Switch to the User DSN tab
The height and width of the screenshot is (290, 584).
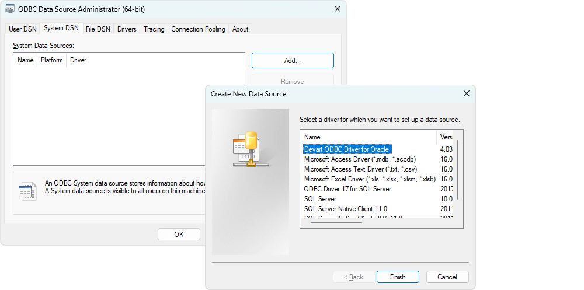pos(23,29)
